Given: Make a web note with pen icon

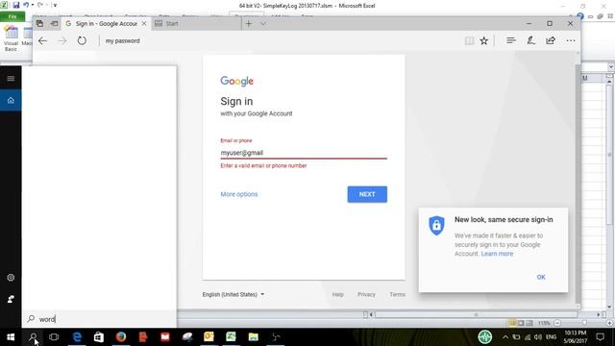Looking at the screenshot, I should pos(530,40).
